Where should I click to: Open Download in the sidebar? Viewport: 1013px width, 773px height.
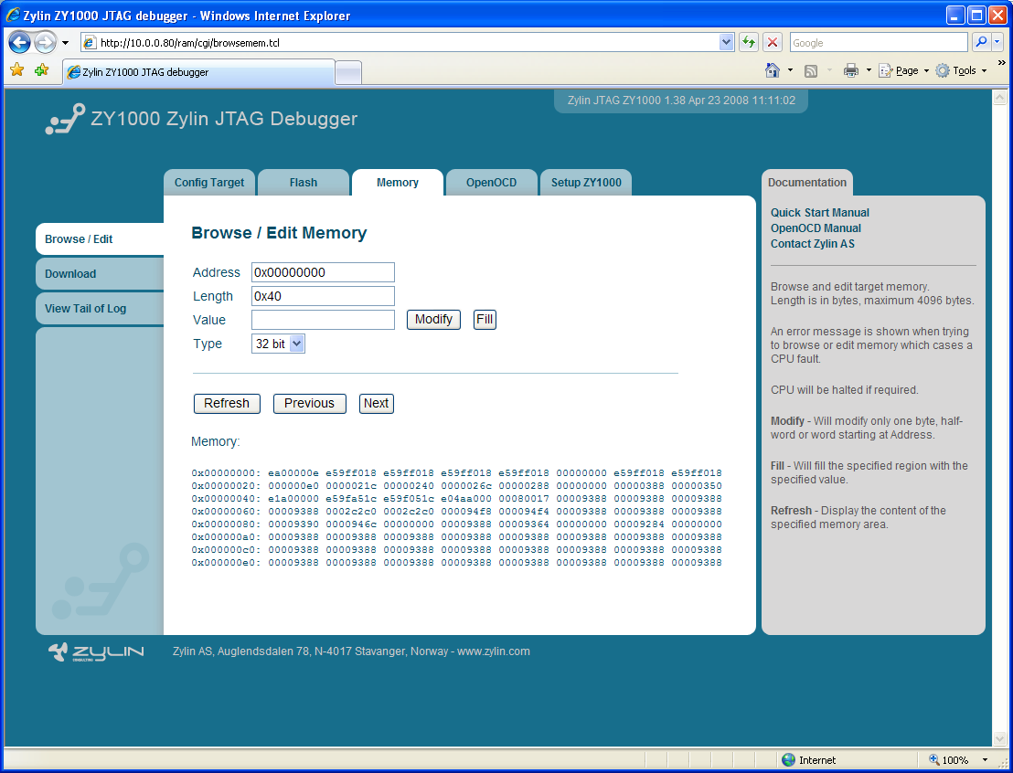pyautogui.click(x=100, y=274)
